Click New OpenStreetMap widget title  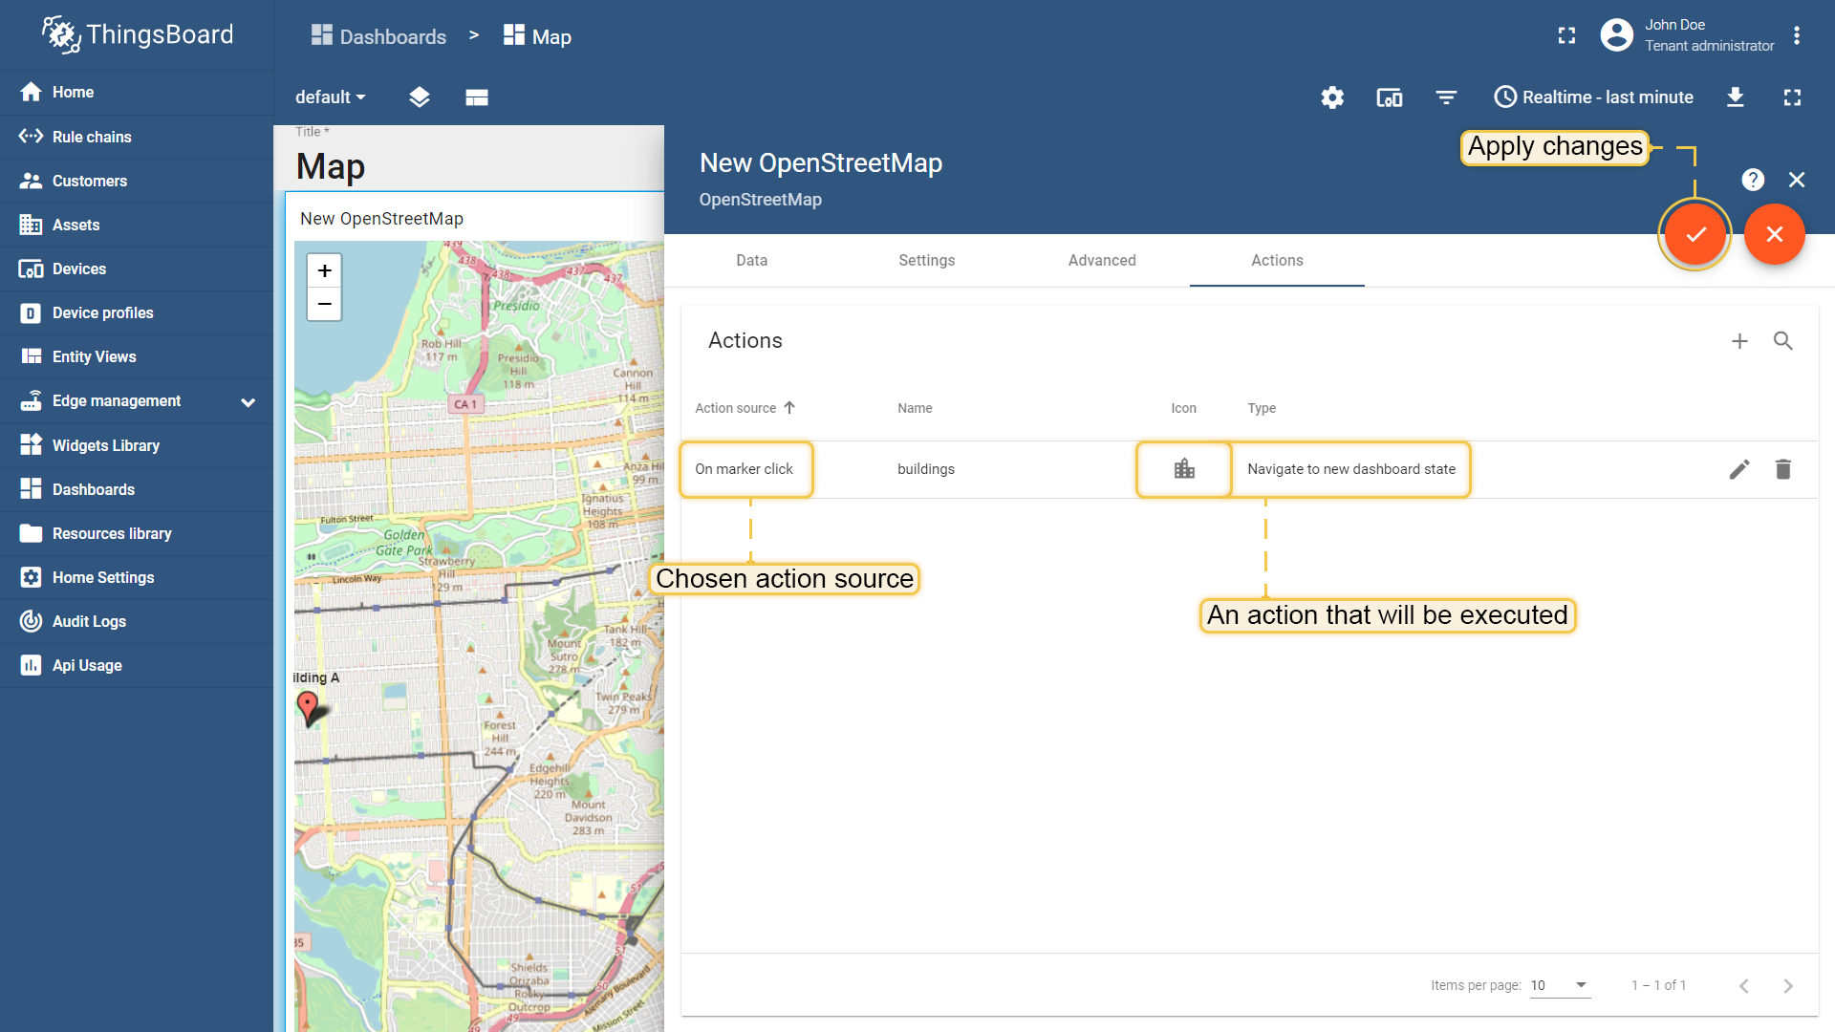[381, 219]
